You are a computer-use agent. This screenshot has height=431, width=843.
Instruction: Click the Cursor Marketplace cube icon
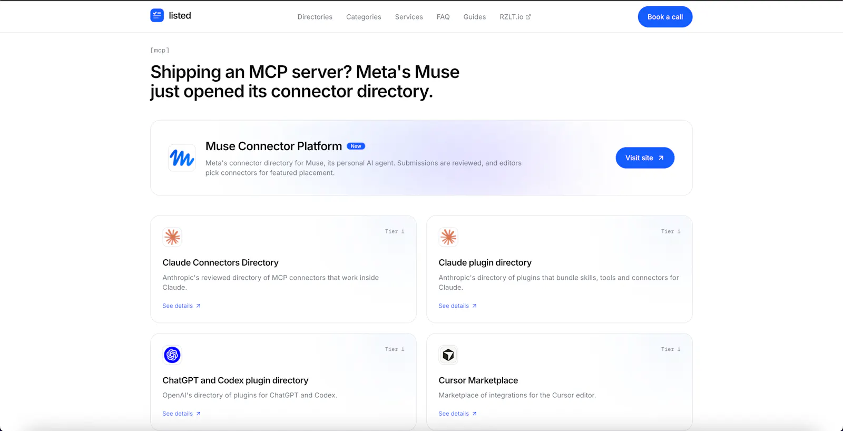click(448, 355)
